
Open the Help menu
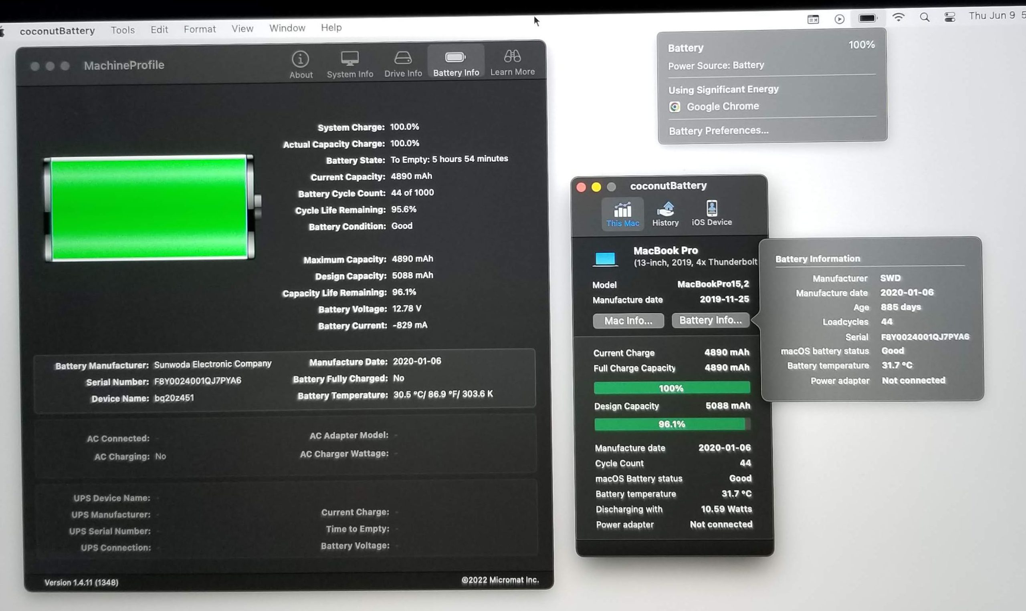pyautogui.click(x=331, y=28)
